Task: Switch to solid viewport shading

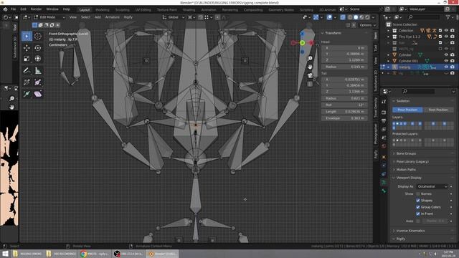Action: click(356, 17)
